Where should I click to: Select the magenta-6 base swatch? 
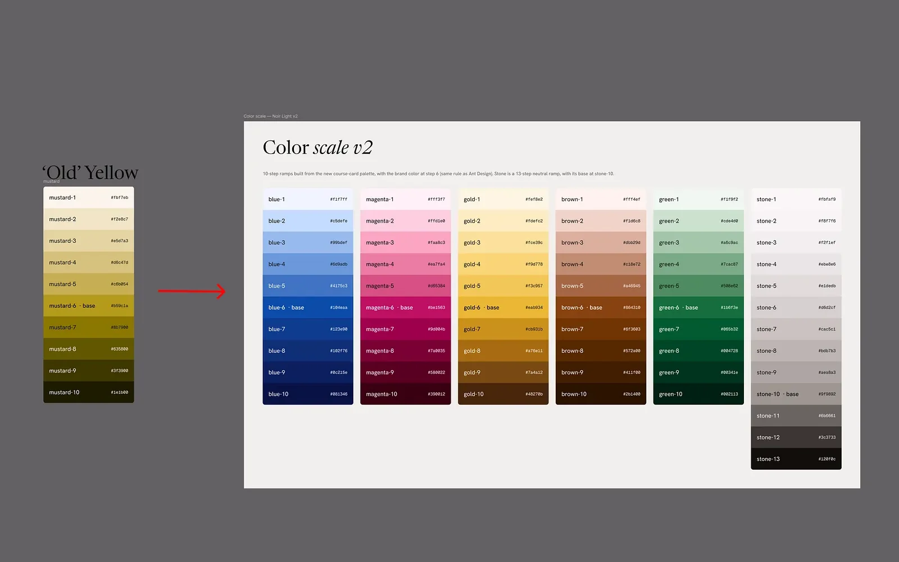coord(406,307)
